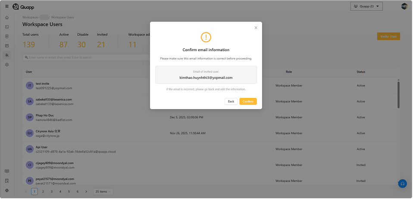Click the Slack icon in sidebar

point(7,190)
